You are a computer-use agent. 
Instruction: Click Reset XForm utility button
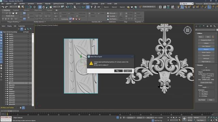pos(206,56)
